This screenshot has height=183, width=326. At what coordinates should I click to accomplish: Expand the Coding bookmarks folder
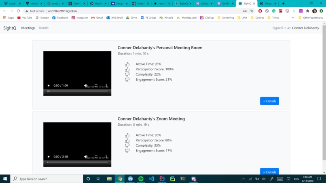257,18
